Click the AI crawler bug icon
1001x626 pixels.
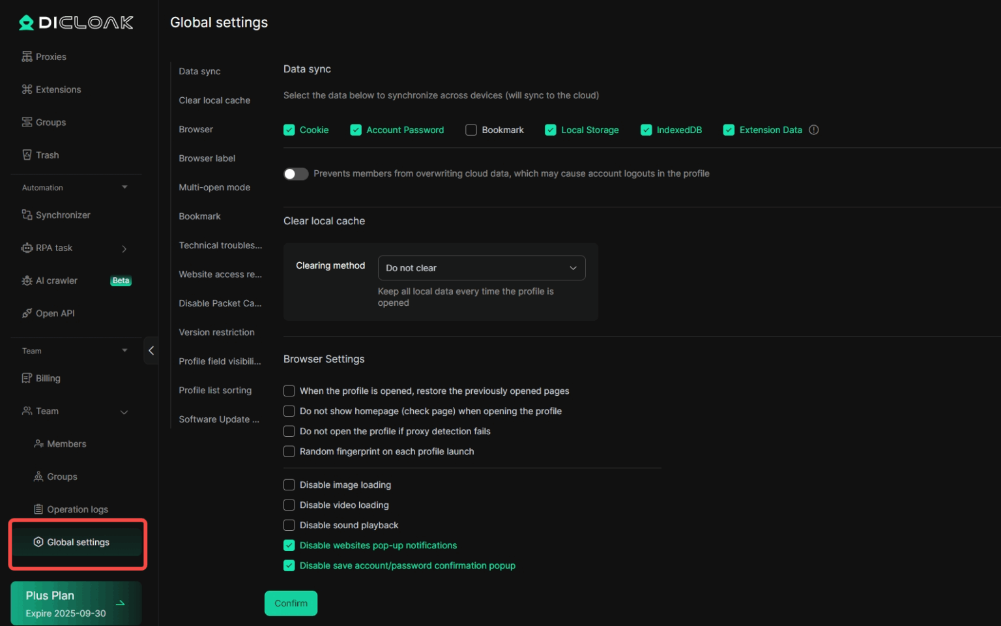(27, 280)
